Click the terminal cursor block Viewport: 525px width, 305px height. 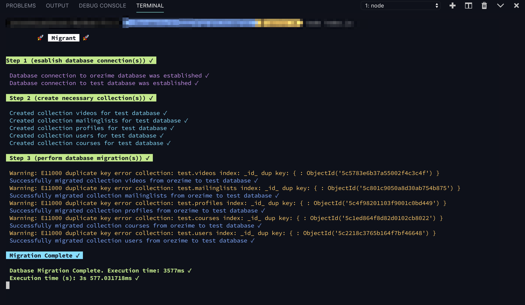click(x=8, y=285)
